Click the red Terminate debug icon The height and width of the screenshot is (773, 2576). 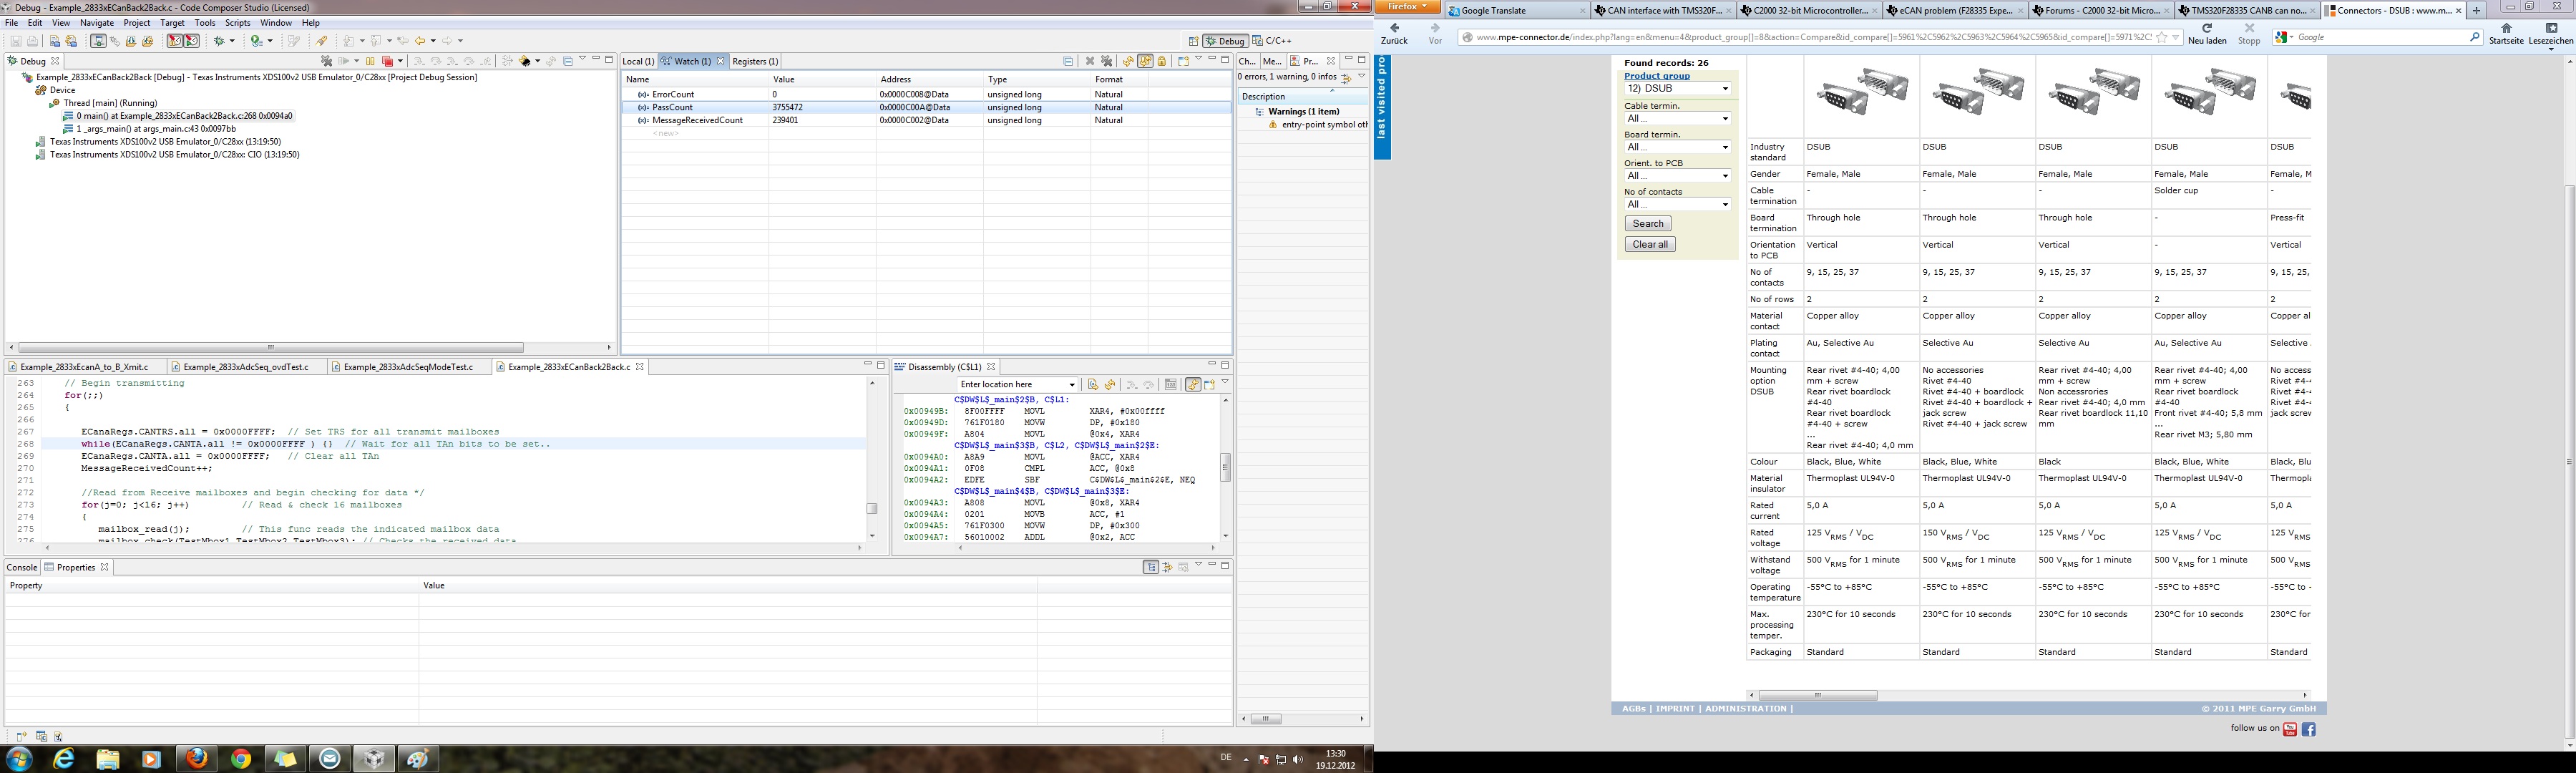388,62
